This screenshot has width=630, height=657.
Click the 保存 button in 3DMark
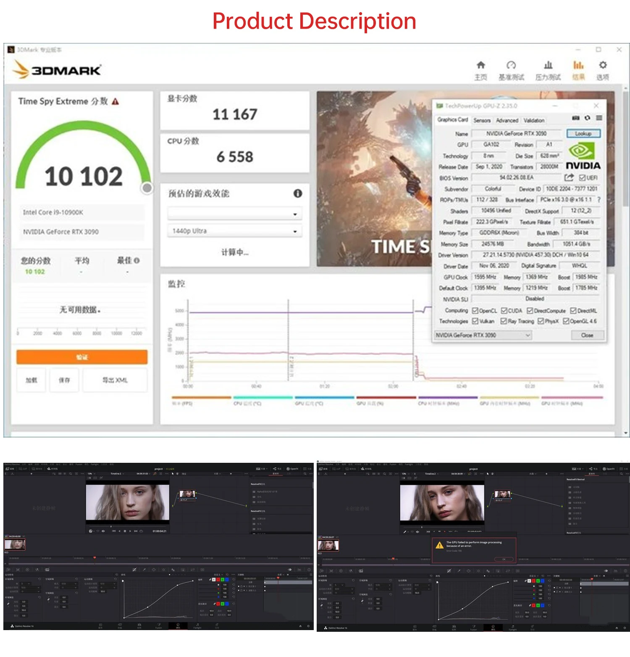(64, 380)
